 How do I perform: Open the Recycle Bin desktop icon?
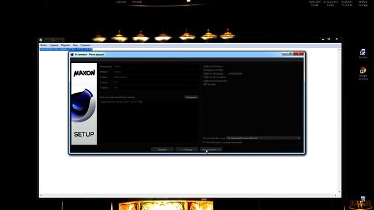[363, 199]
